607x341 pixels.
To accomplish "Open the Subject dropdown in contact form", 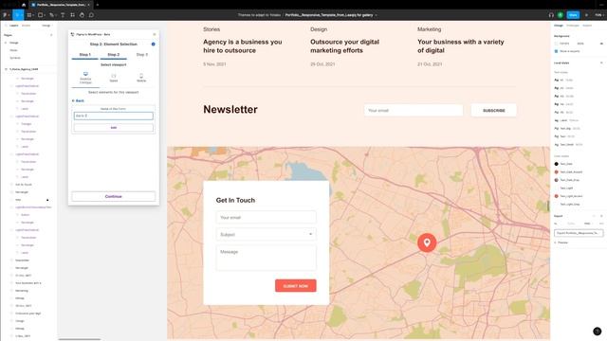I will [x=267, y=234].
